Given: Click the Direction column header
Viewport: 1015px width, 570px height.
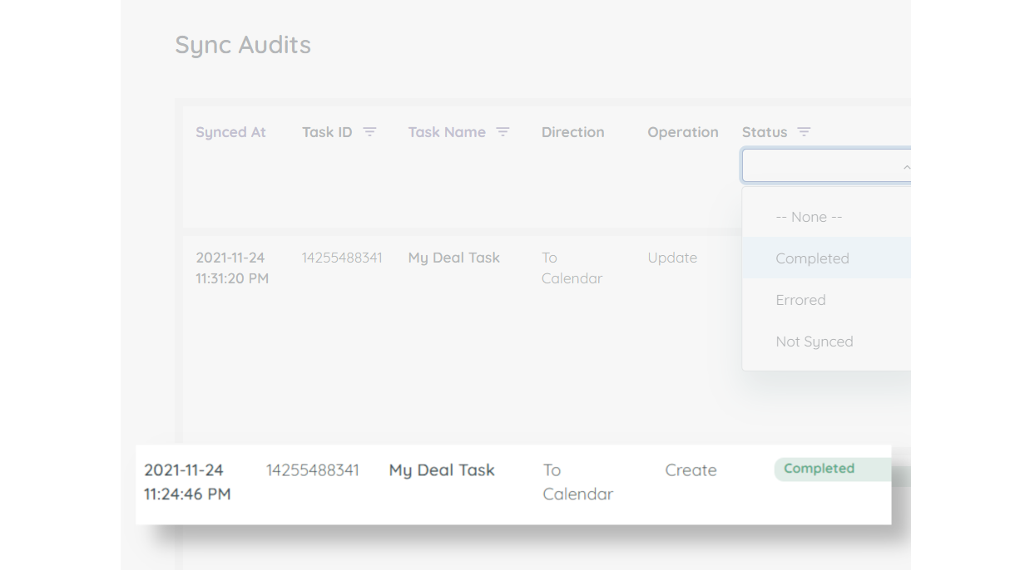Looking at the screenshot, I should [x=572, y=132].
